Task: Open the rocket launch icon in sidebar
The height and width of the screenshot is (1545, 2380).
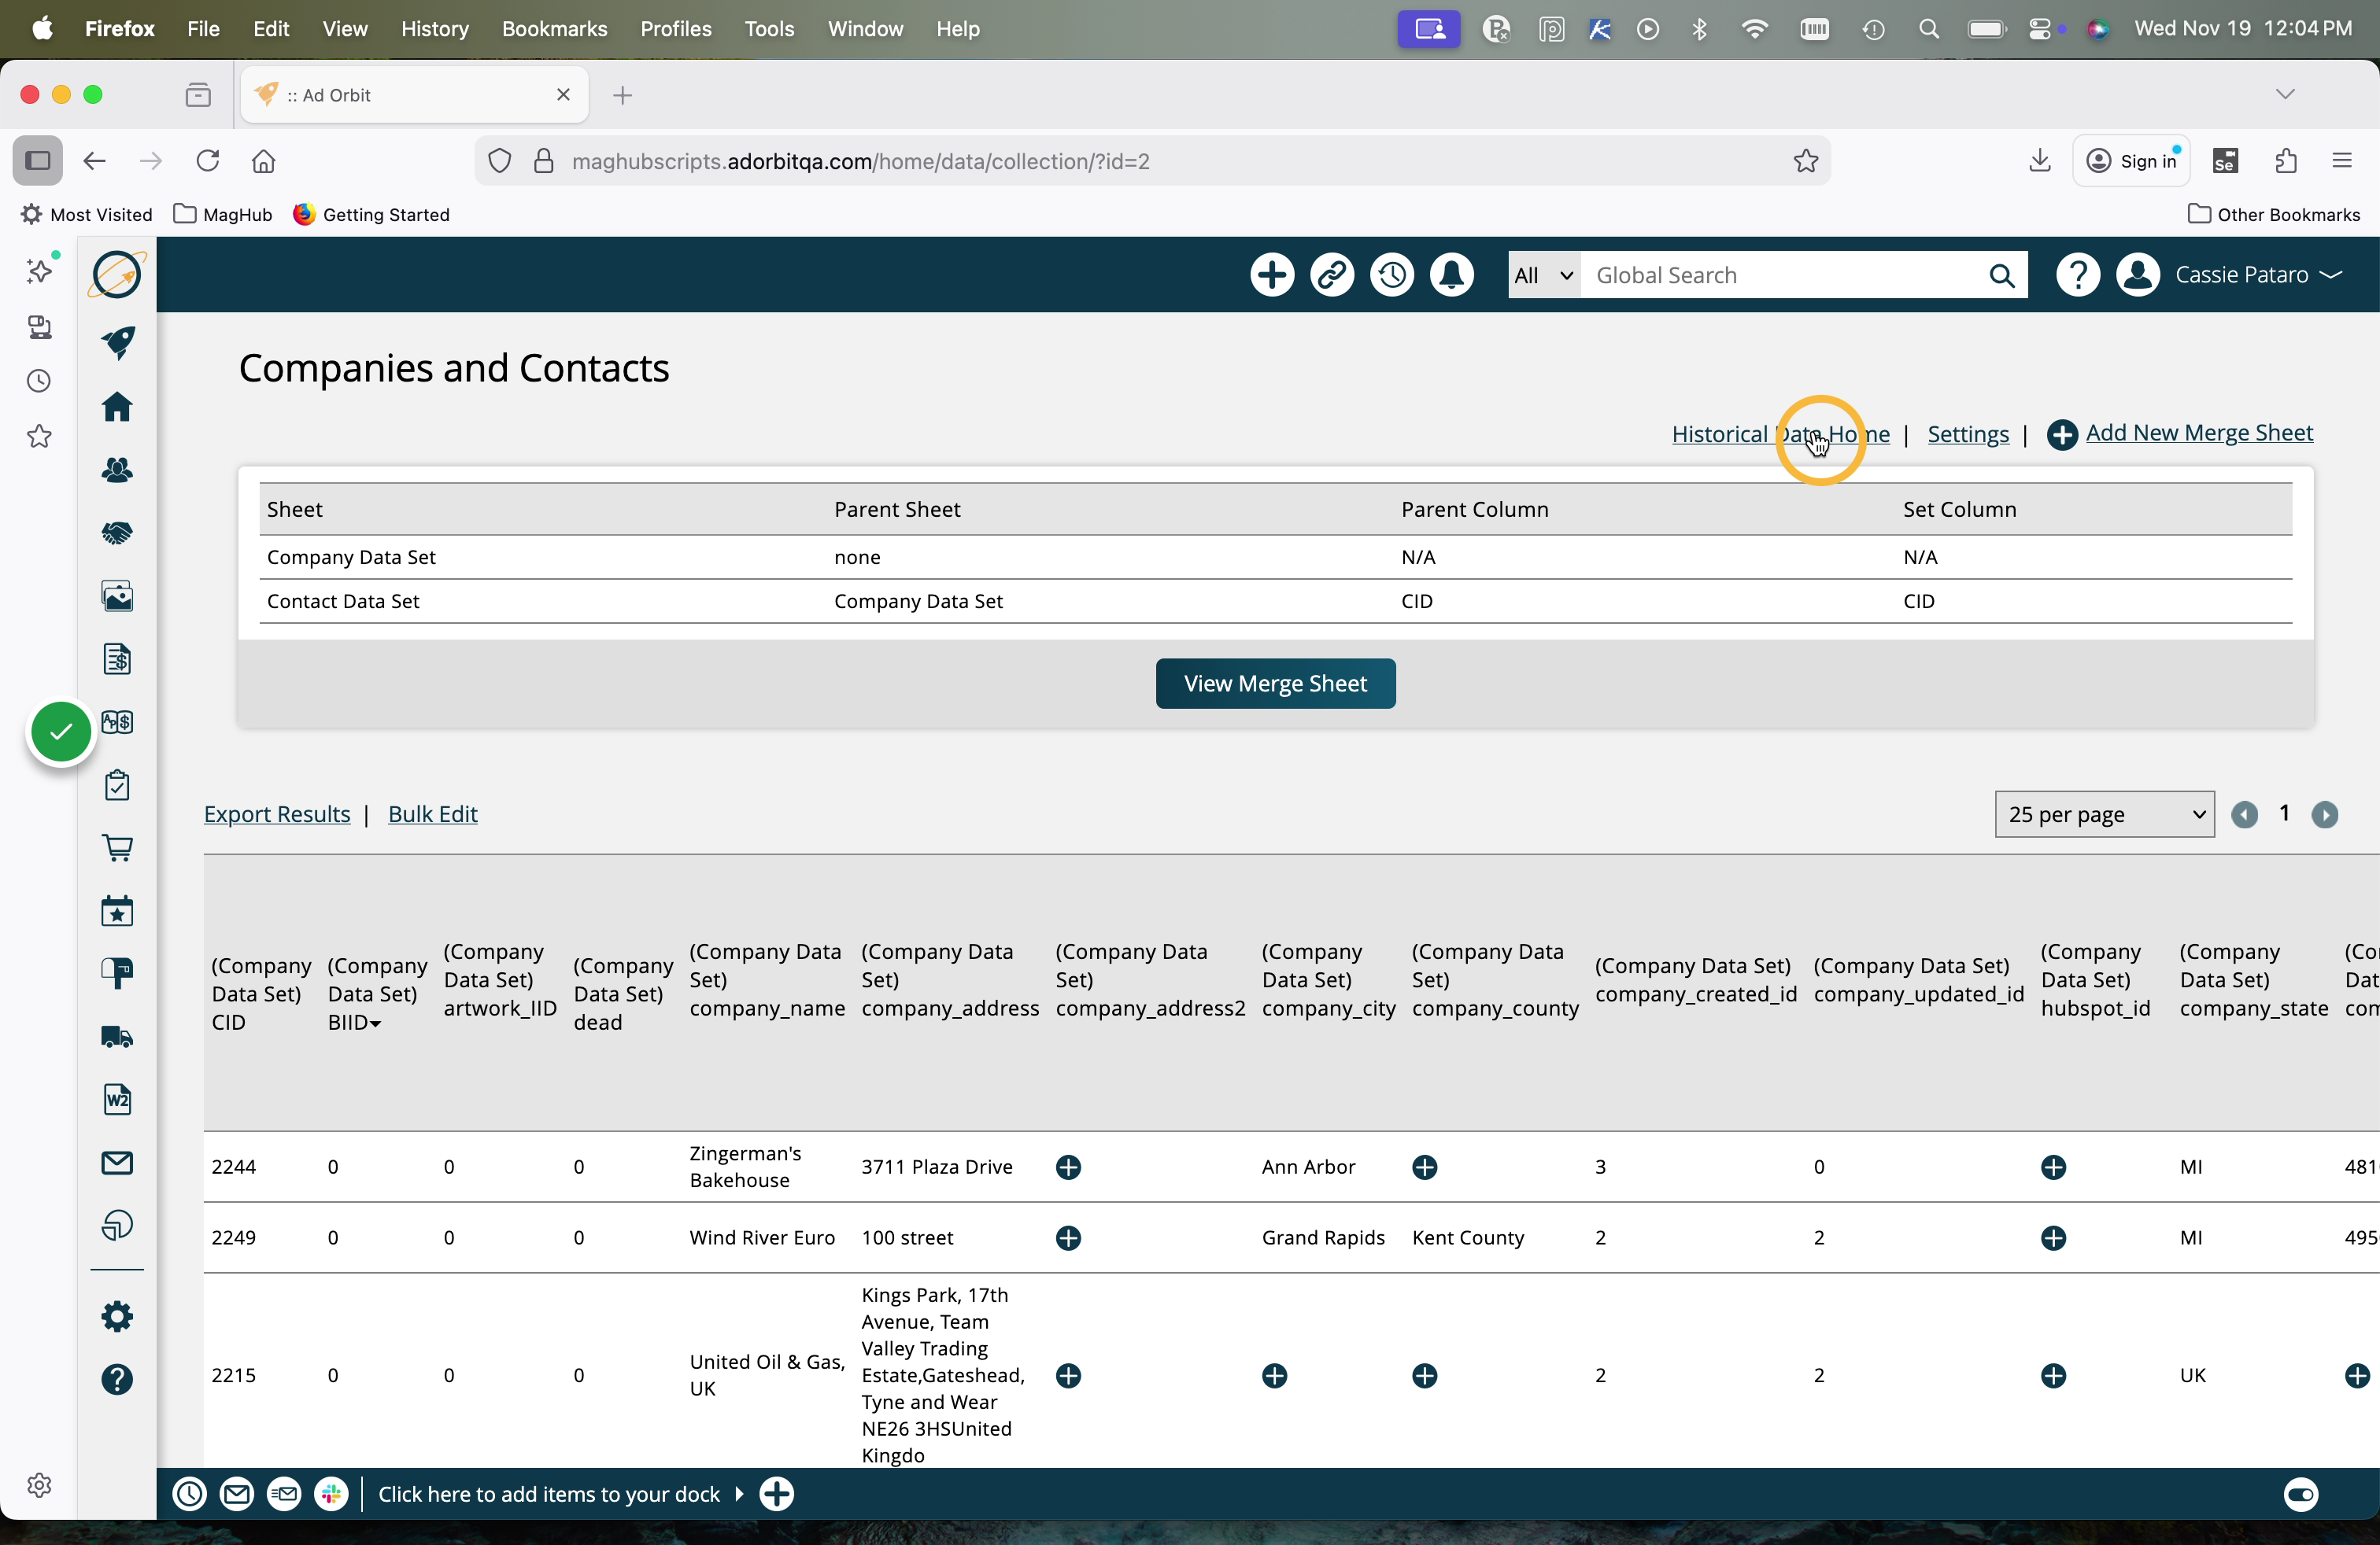Action: [x=117, y=341]
